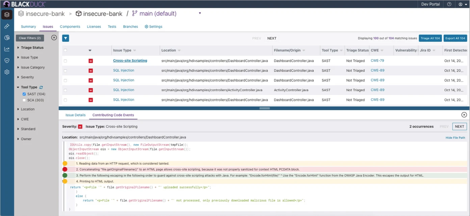Uncheck the SAST (104) tool type filter
Image resolution: width=470 pixels, height=216 pixels.
click(x=24, y=94)
